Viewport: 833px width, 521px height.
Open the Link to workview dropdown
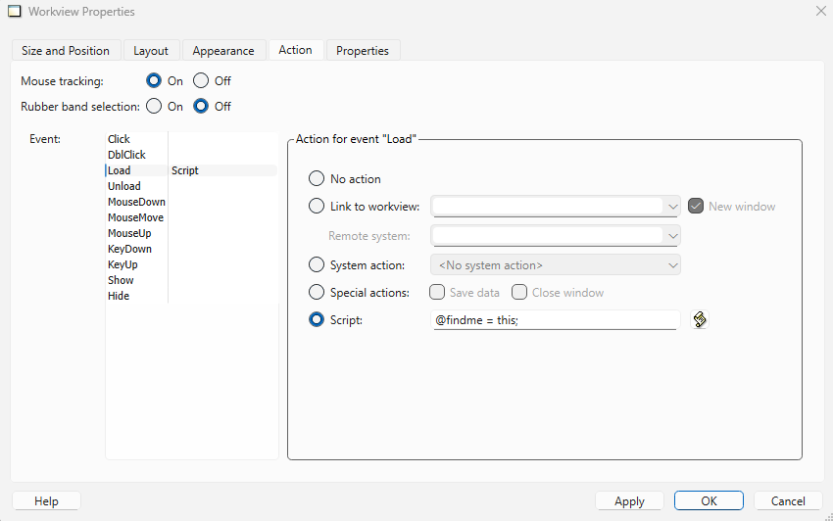[672, 207]
